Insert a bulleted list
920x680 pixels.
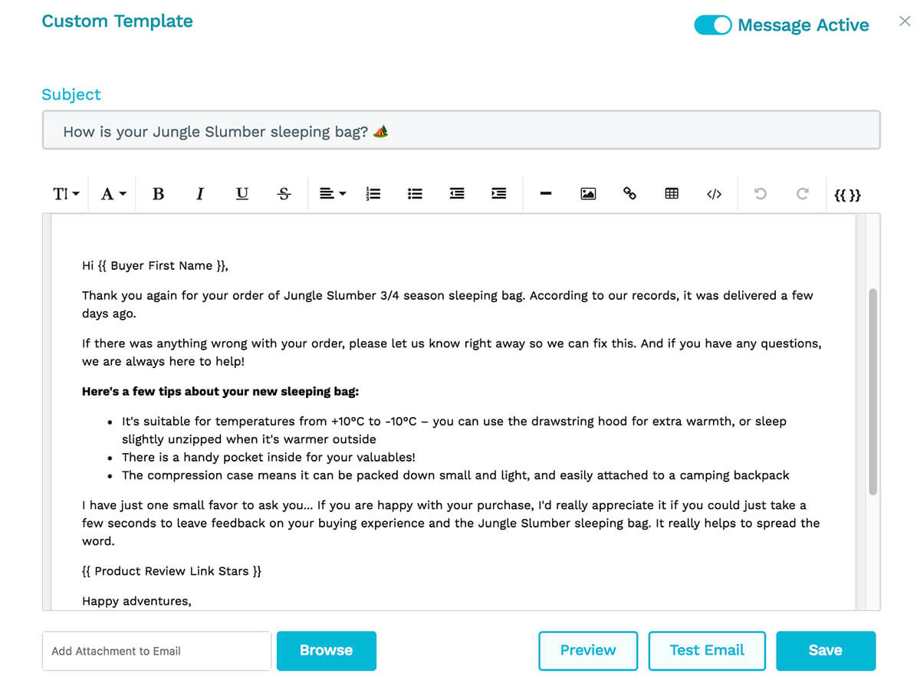click(x=415, y=194)
